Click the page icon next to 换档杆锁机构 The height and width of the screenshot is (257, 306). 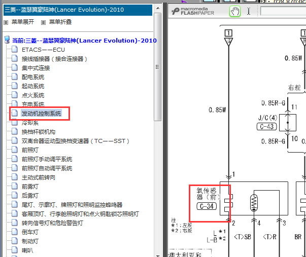click(15, 131)
